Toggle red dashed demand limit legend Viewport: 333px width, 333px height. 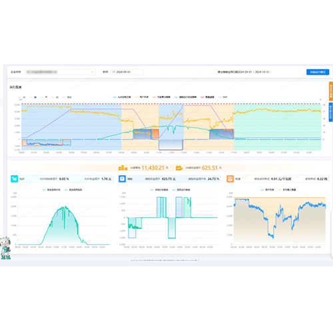207,97
